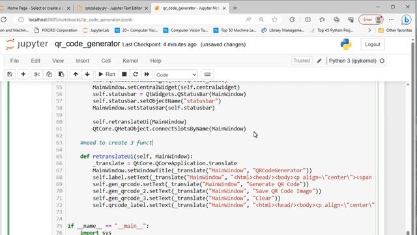This screenshot has width=417, height=235.
Task: Open the cell type Code dropdown
Action: tap(176, 74)
